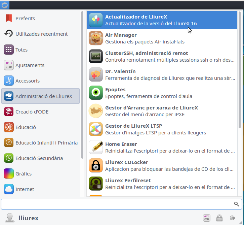Open Epoptes green eye icon

pyautogui.click(x=96, y=93)
